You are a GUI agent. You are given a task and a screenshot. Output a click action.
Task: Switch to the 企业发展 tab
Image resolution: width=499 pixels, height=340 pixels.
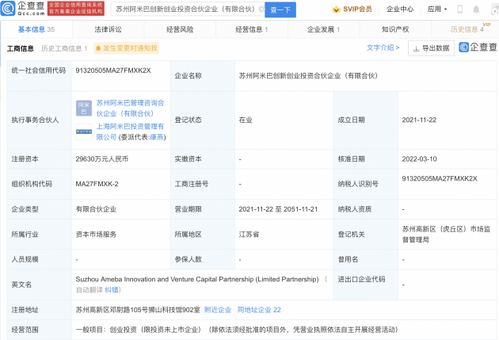point(324,29)
